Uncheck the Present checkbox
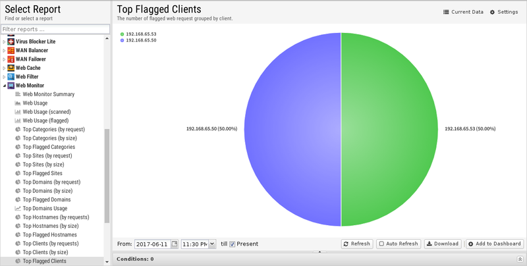The height and width of the screenshot is (266, 527). pos(233,244)
